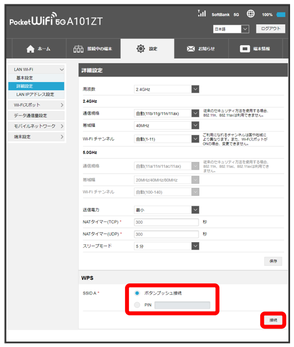Click the envelope icon for お知らせ
Image resolution: width=294 pixels, height=347 pixels.
(191, 49)
